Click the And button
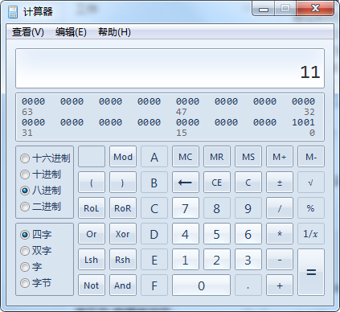The height and width of the screenshot is (312, 340). coord(123,285)
